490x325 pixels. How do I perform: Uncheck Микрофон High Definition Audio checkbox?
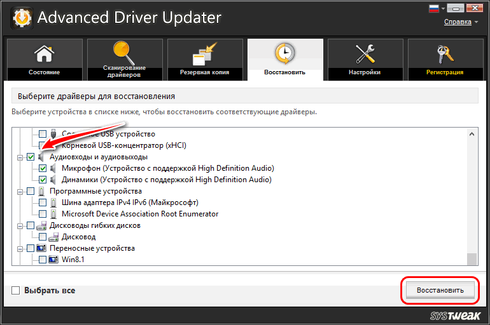[43, 168]
